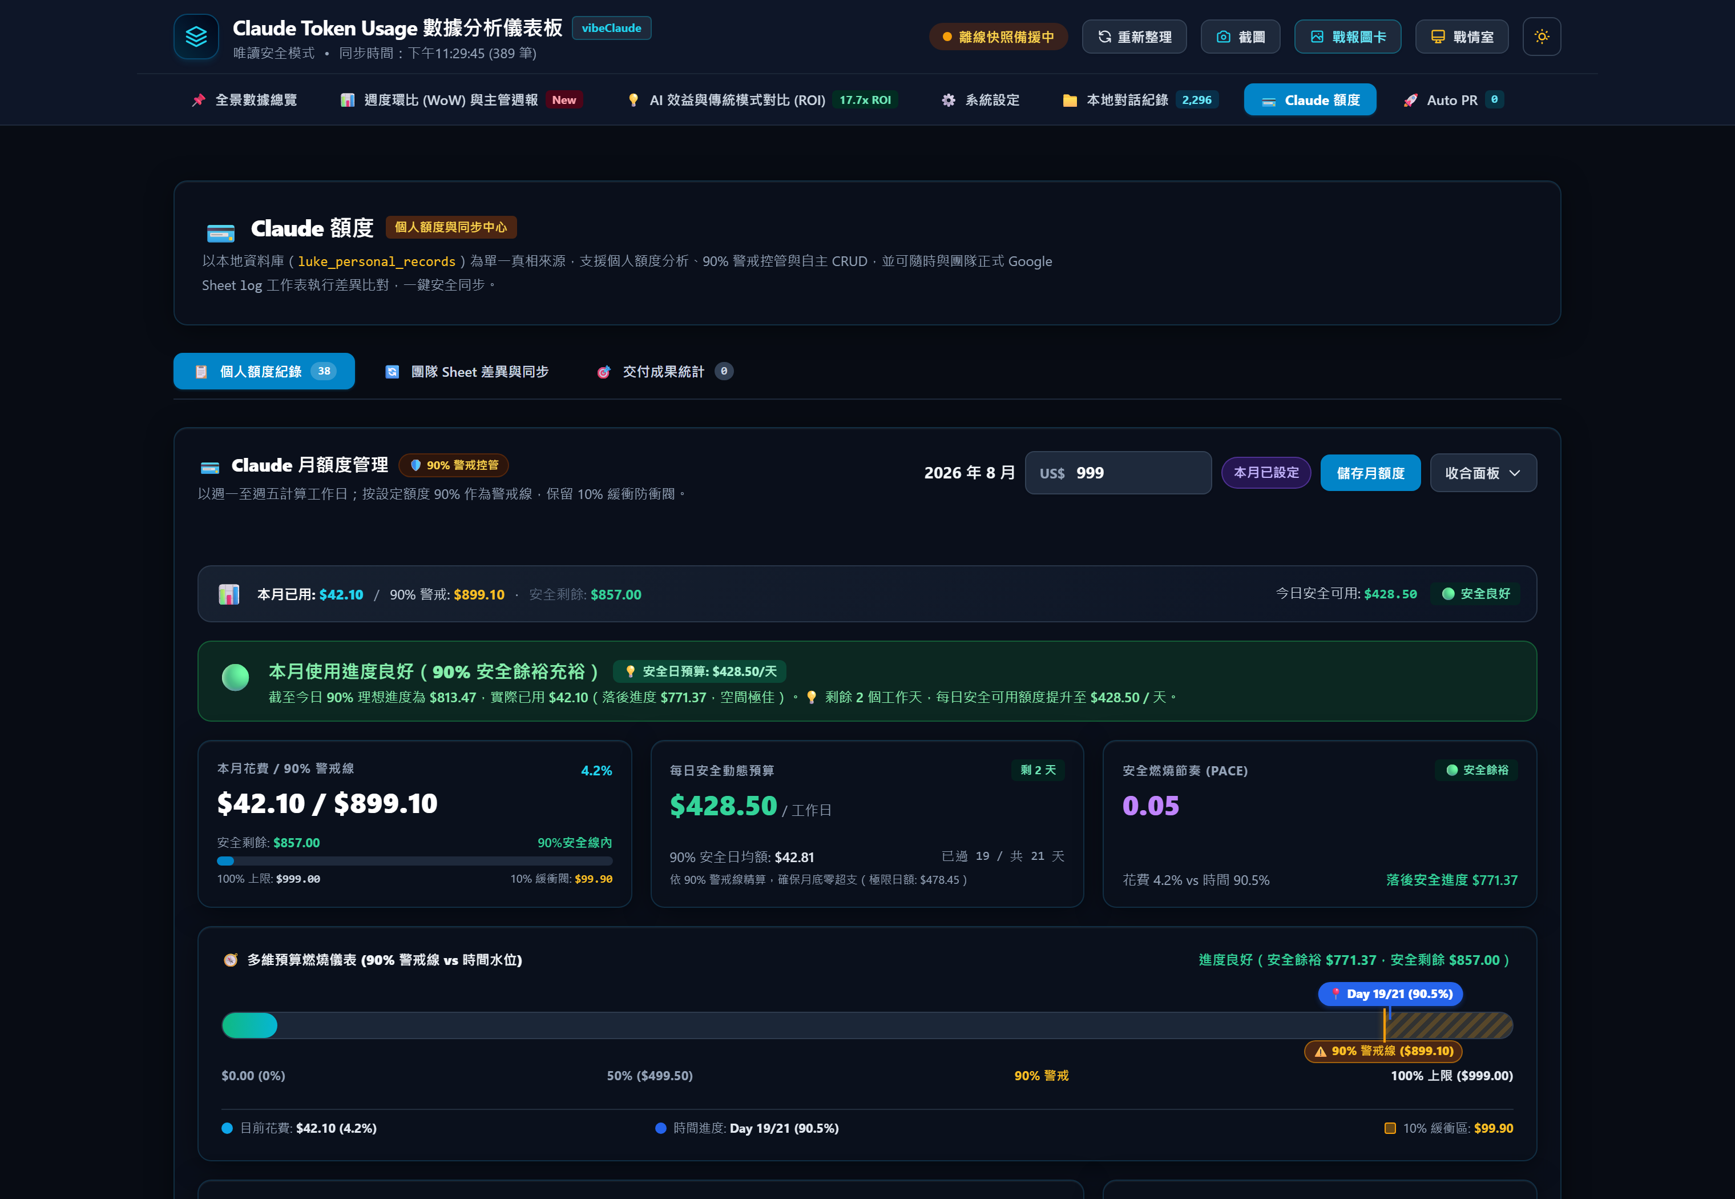Click the shield icon in 90% 警戒控管 badge
The height and width of the screenshot is (1199, 1735).
(415, 465)
